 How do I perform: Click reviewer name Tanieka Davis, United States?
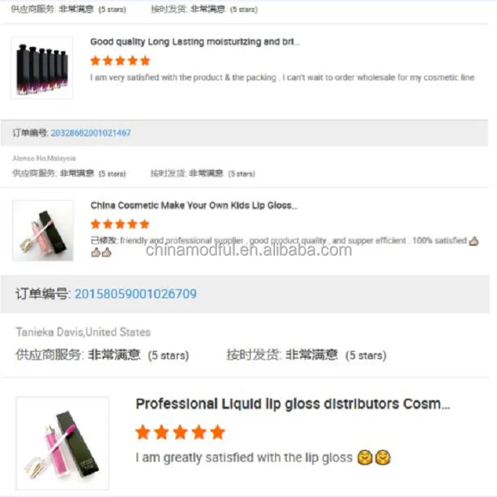pos(83,332)
